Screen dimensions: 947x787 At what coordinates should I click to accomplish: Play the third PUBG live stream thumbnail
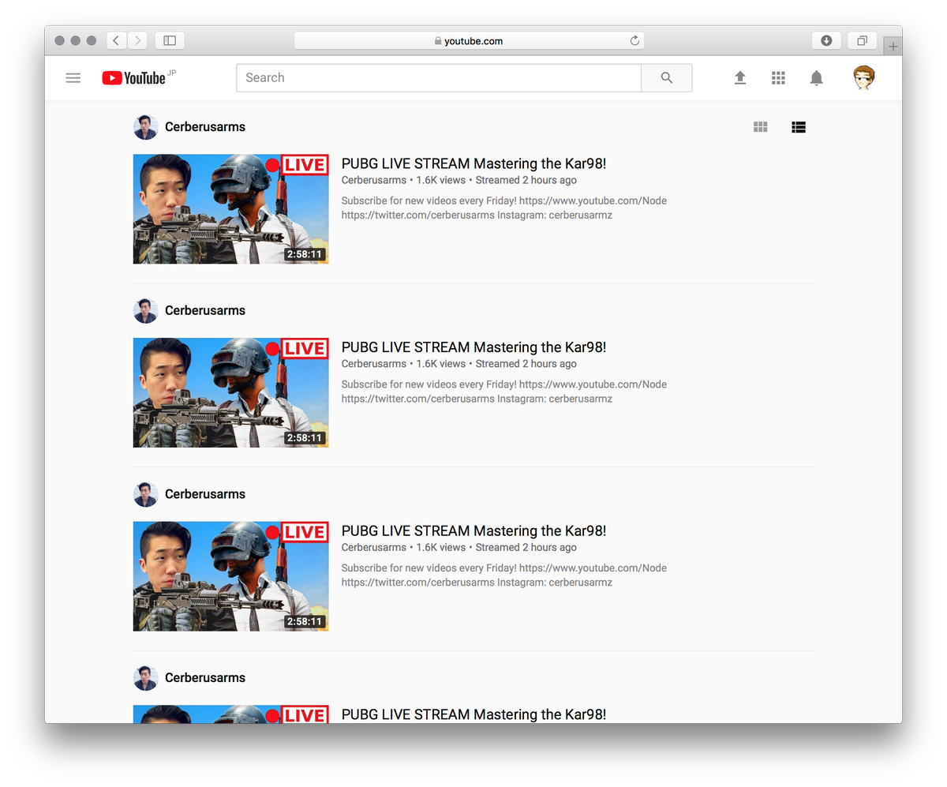point(231,576)
